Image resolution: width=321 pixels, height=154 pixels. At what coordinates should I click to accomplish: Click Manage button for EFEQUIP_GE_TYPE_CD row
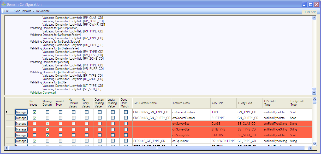point(21,141)
